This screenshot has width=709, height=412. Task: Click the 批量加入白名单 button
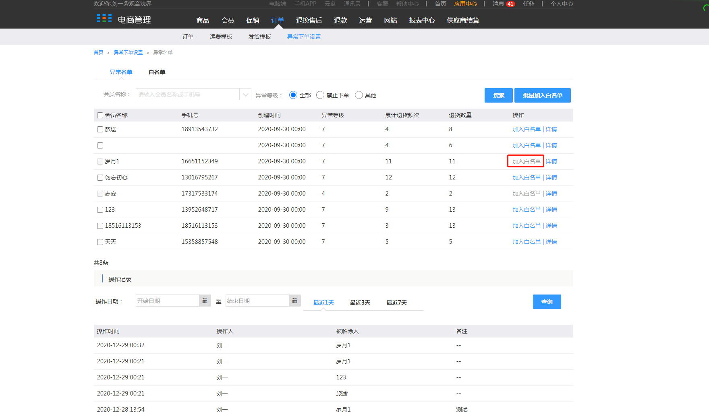pyautogui.click(x=543, y=95)
